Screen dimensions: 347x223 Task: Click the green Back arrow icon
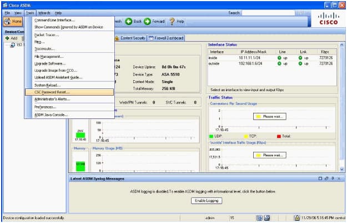[129, 22]
